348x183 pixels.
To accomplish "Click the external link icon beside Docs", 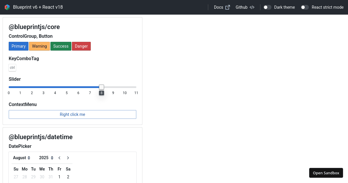I will coord(228,7).
